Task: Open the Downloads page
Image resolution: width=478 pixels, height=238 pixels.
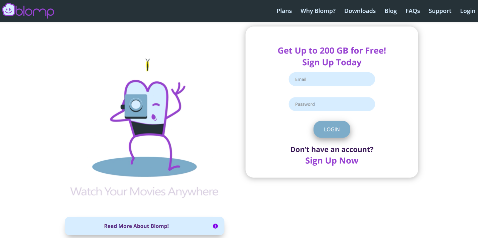Action: tap(360, 11)
